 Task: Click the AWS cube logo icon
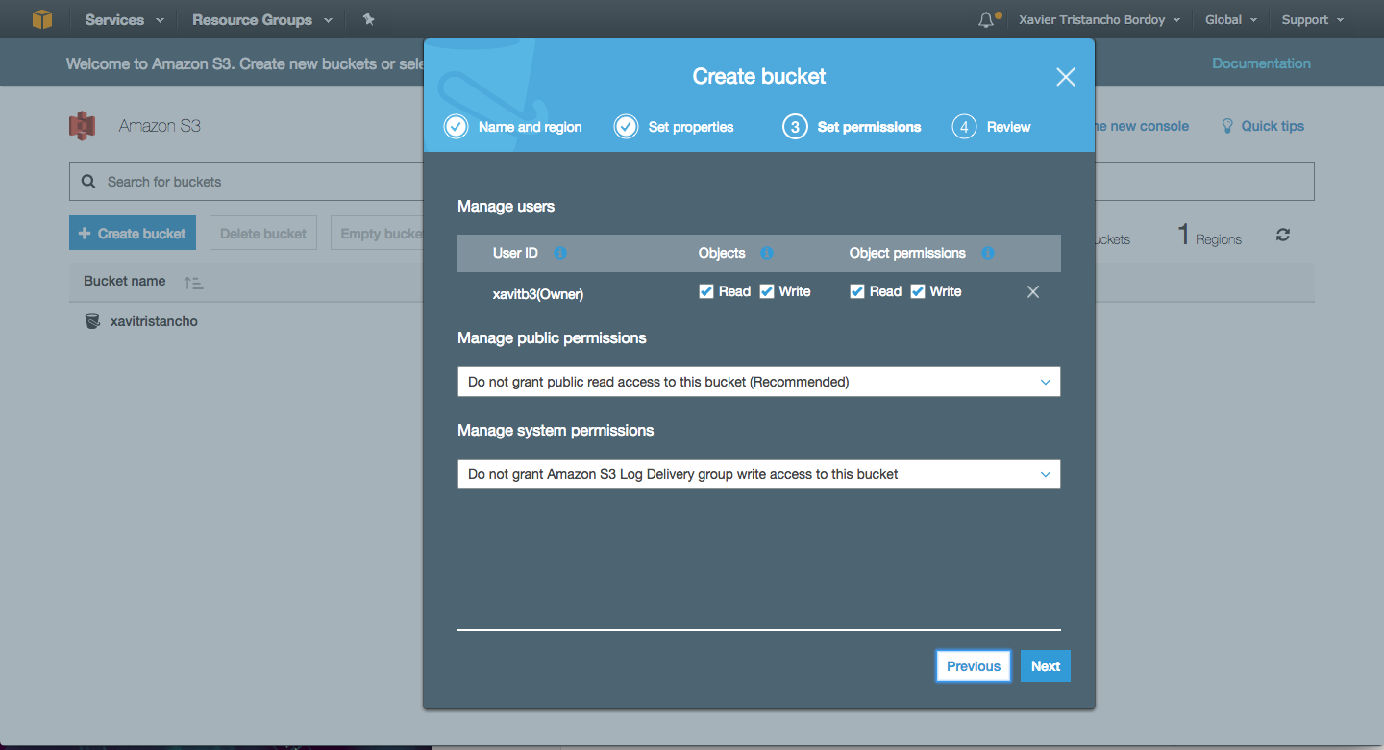point(41,19)
